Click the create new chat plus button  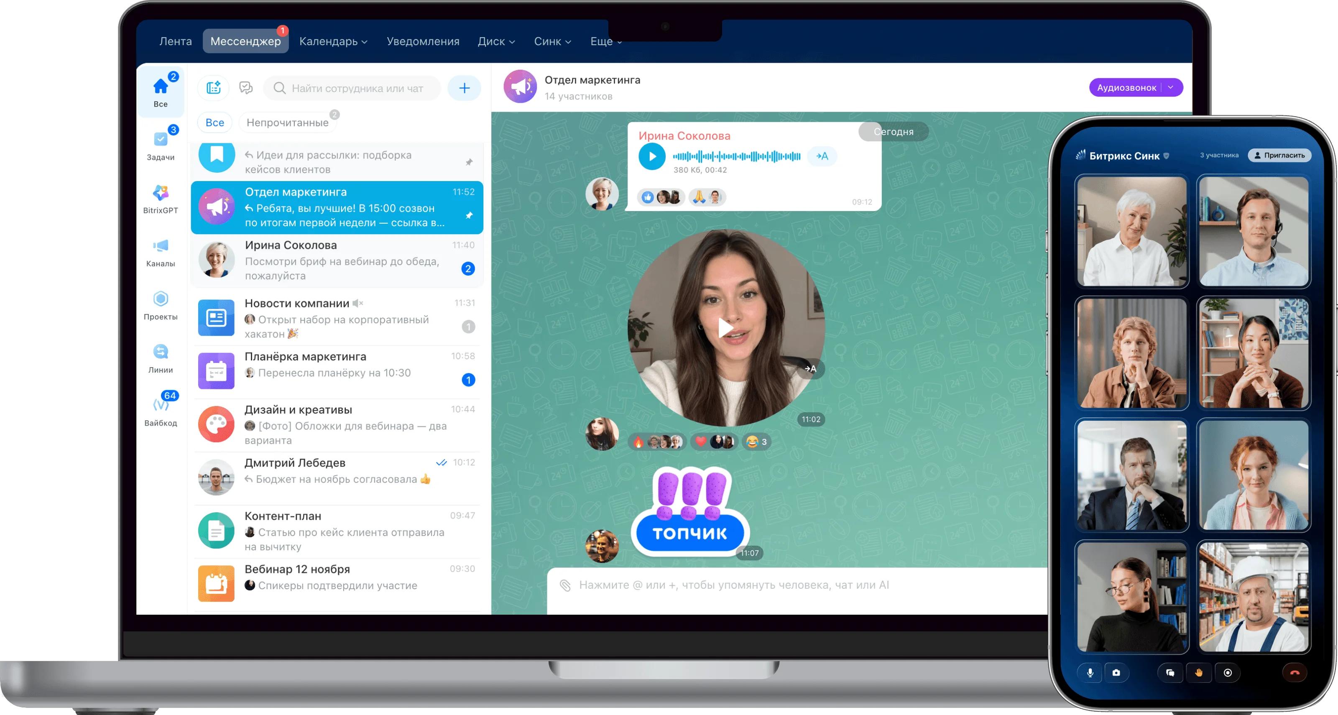[465, 88]
